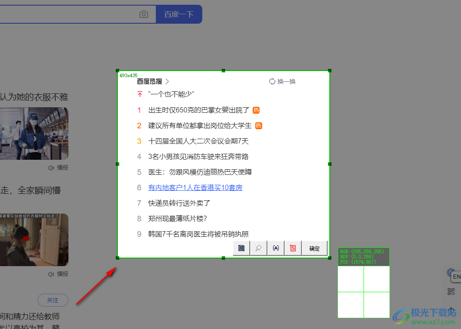
Task: Open hot item 韩国7千名离岗医生将被吊销执照
Action: click(x=198, y=234)
